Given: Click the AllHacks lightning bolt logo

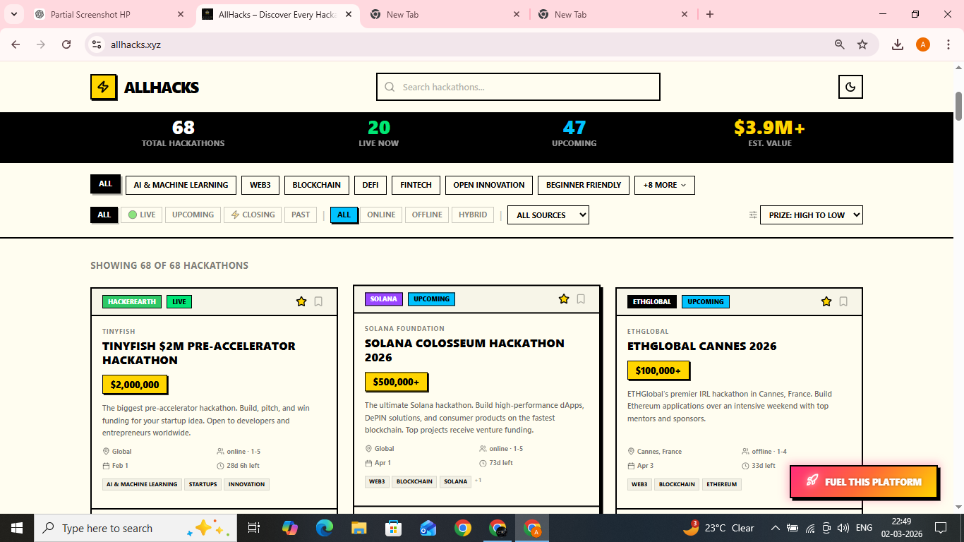Looking at the screenshot, I should pos(103,87).
